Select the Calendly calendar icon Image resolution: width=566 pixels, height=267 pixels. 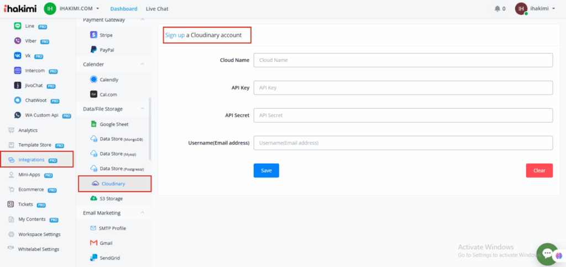(93, 80)
